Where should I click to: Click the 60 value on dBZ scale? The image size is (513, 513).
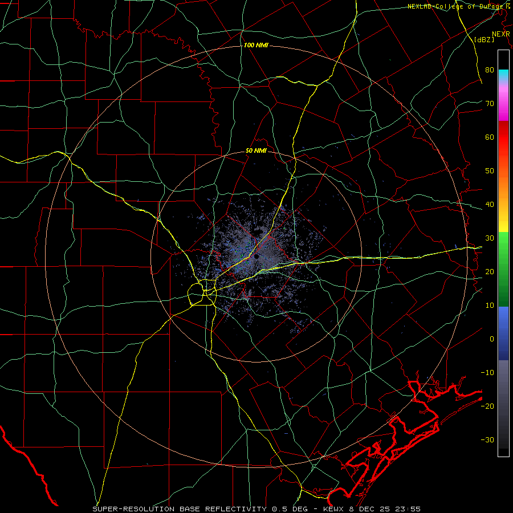tap(490, 137)
